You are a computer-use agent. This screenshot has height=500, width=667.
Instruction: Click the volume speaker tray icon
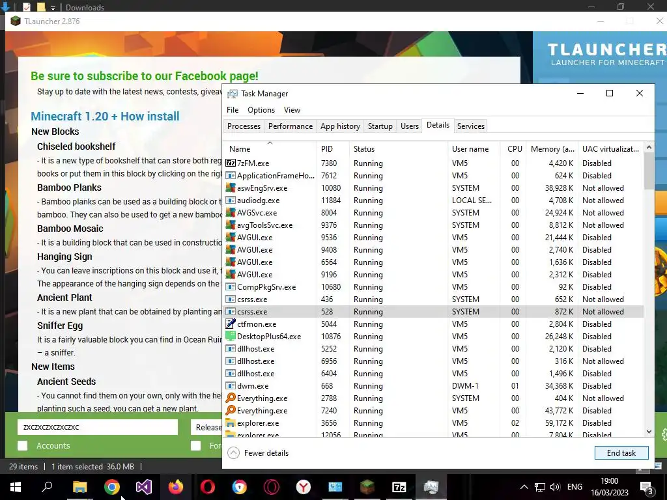tap(555, 487)
